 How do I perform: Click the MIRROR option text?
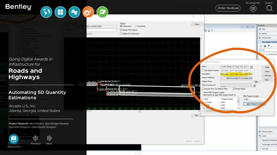[x=189, y=142]
